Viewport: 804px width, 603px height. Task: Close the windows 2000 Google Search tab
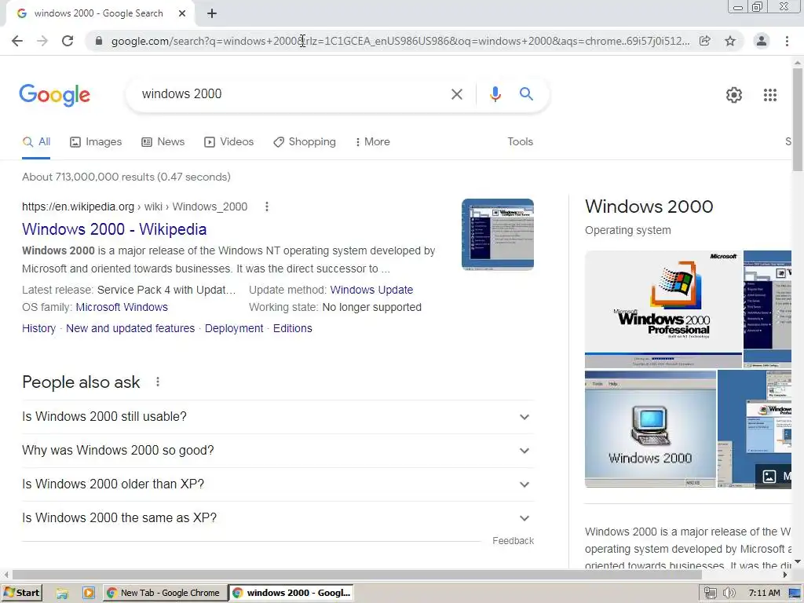[182, 13]
